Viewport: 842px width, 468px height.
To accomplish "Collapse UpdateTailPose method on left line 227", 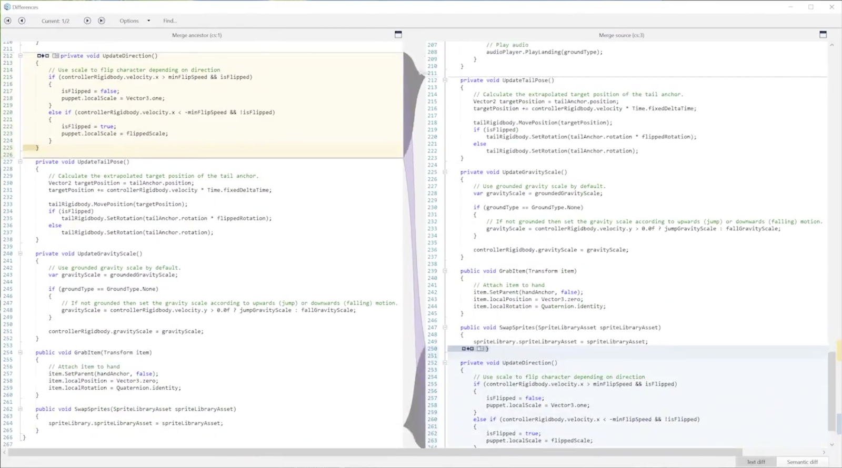I will point(21,162).
